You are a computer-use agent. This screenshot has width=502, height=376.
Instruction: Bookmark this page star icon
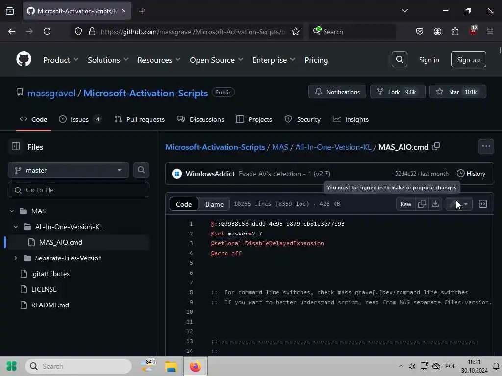(296, 32)
